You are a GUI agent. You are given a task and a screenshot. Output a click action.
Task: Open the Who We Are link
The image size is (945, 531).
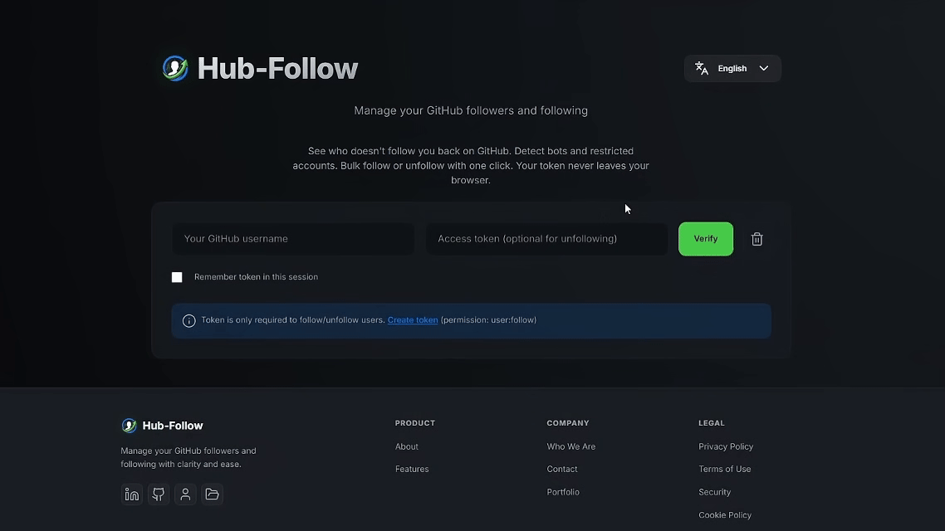pos(571,446)
